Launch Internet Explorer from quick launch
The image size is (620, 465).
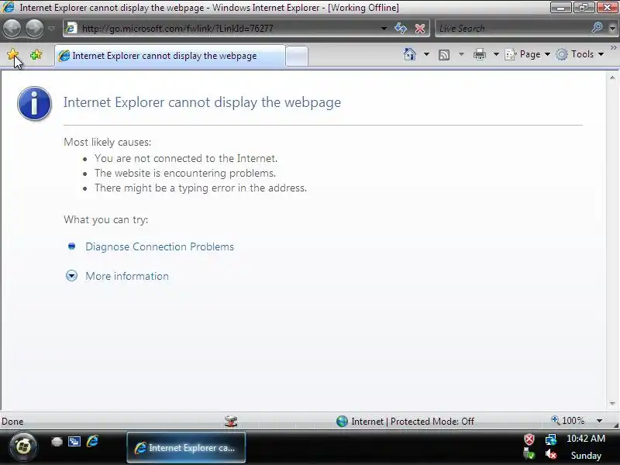coord(92,441)
